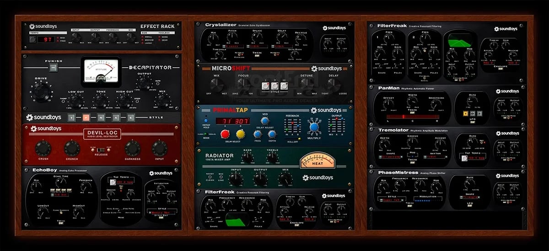
Task: Click the PanMan Offset knob
Action: [388, 104]
